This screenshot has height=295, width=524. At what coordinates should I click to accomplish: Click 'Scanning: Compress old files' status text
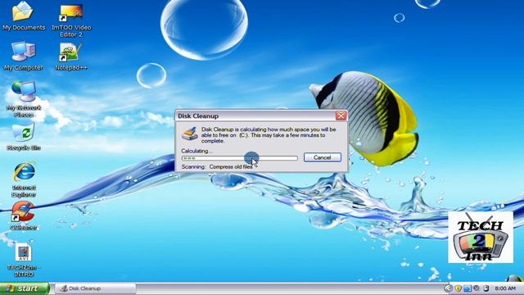[x=217, y=166]
